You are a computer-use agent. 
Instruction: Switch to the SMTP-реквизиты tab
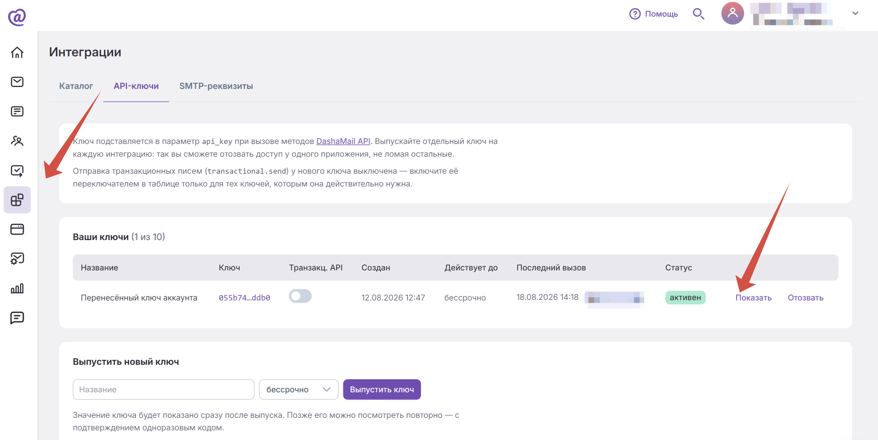pyautogui.click(x=216, y=86)
